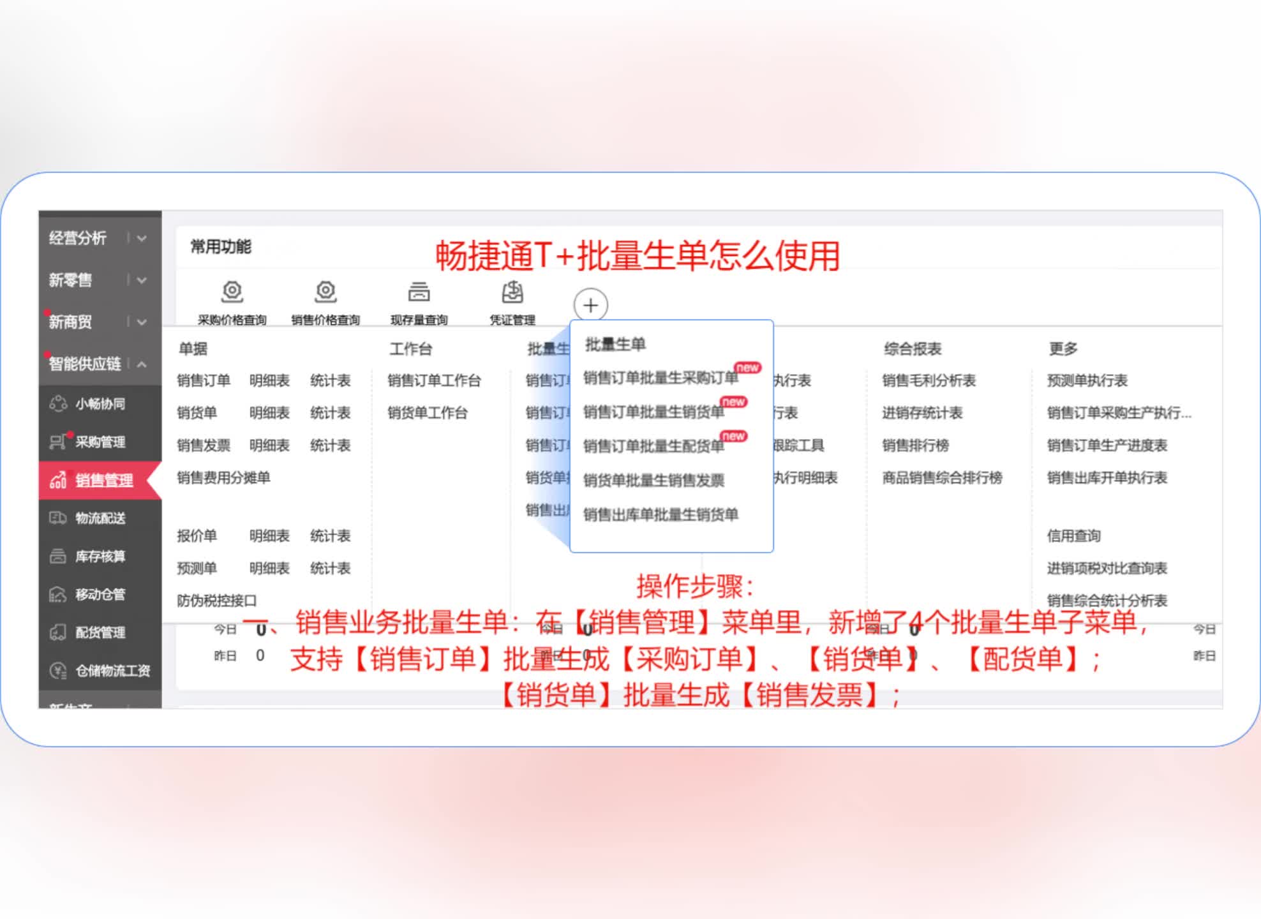The image size is (1261, 919).
Task: Open 销售发票 document link
Action: point(204,445)
